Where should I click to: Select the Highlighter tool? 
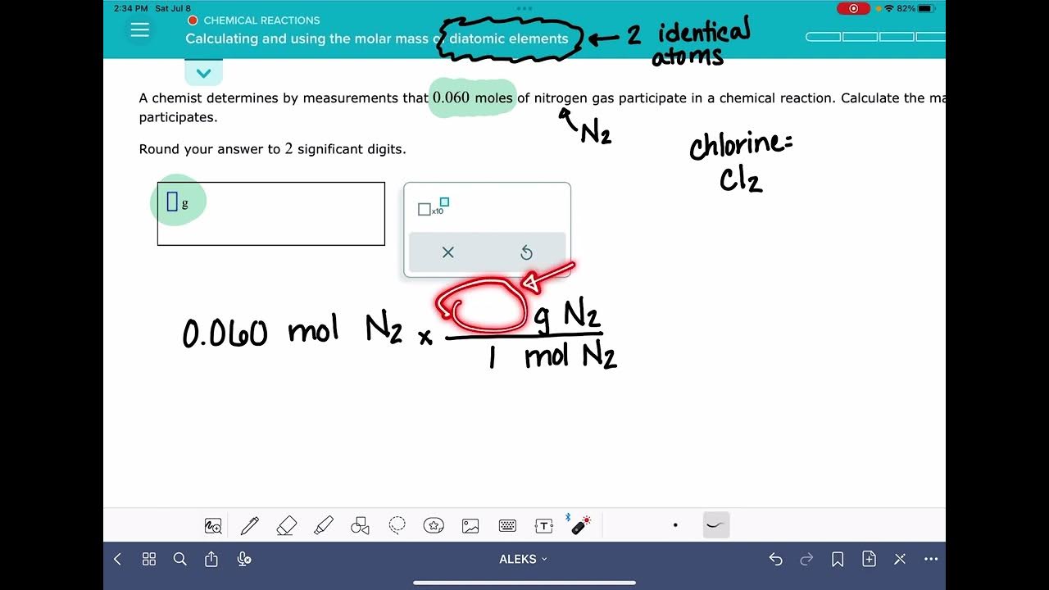[324, 526]
